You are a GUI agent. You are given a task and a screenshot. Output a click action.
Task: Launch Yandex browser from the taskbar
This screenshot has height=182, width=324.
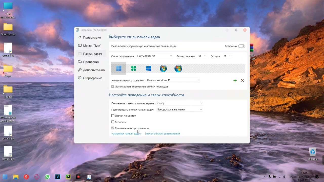click(26, 177)
